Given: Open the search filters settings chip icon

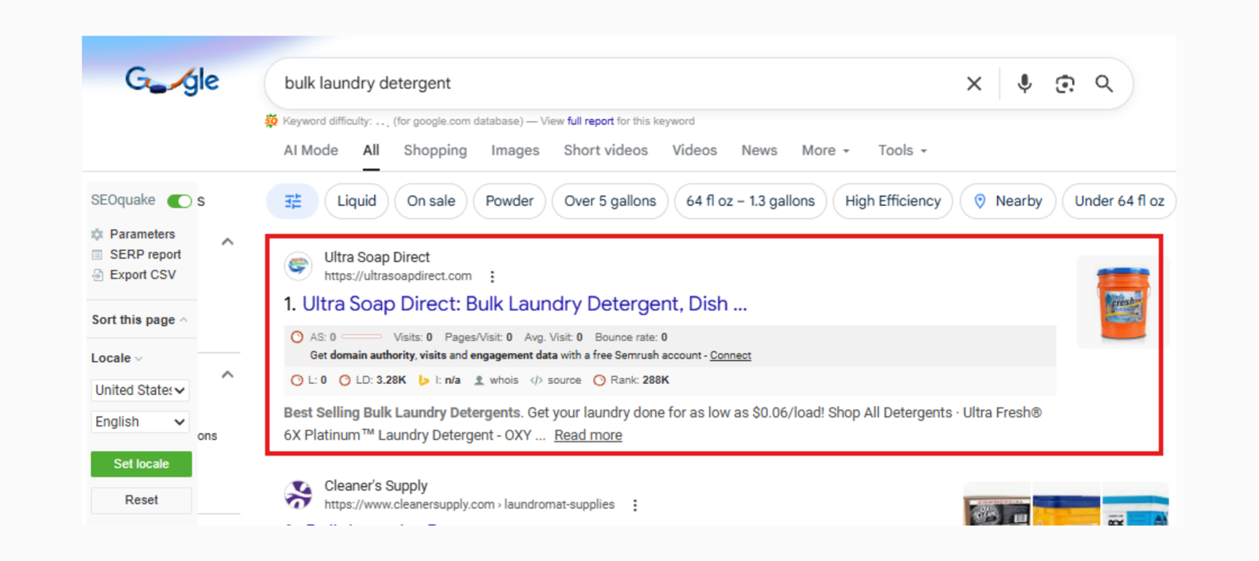Looking at the screenshot, I should pos(293,201).
